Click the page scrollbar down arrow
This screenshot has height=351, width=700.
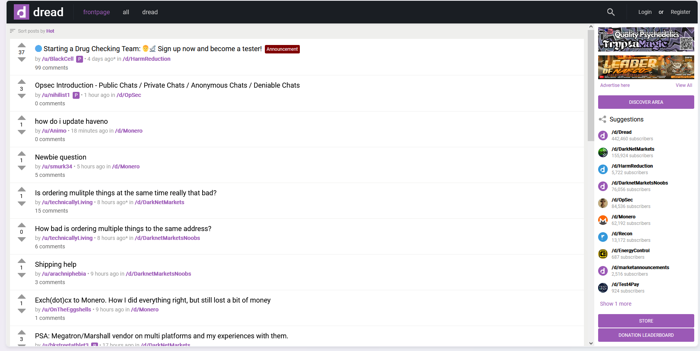click(x=591, y=343)
